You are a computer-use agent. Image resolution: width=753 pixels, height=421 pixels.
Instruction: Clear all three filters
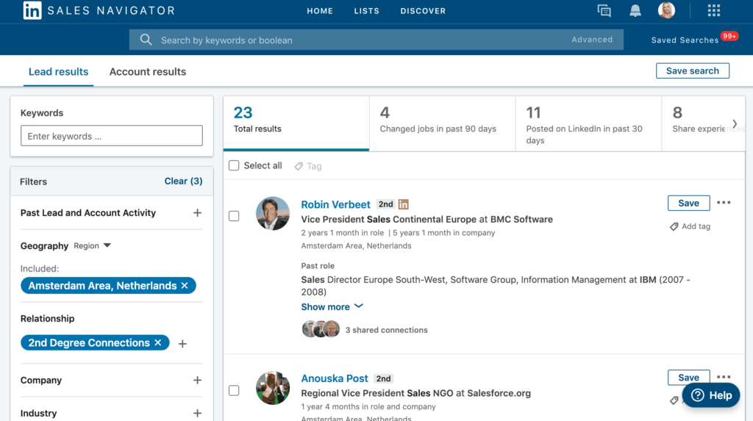pyautogui.click(x=183, y=181)
